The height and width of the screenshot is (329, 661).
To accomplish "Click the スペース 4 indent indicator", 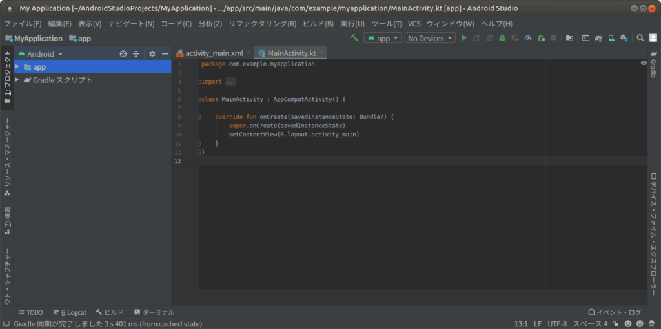I will (590, 324).
